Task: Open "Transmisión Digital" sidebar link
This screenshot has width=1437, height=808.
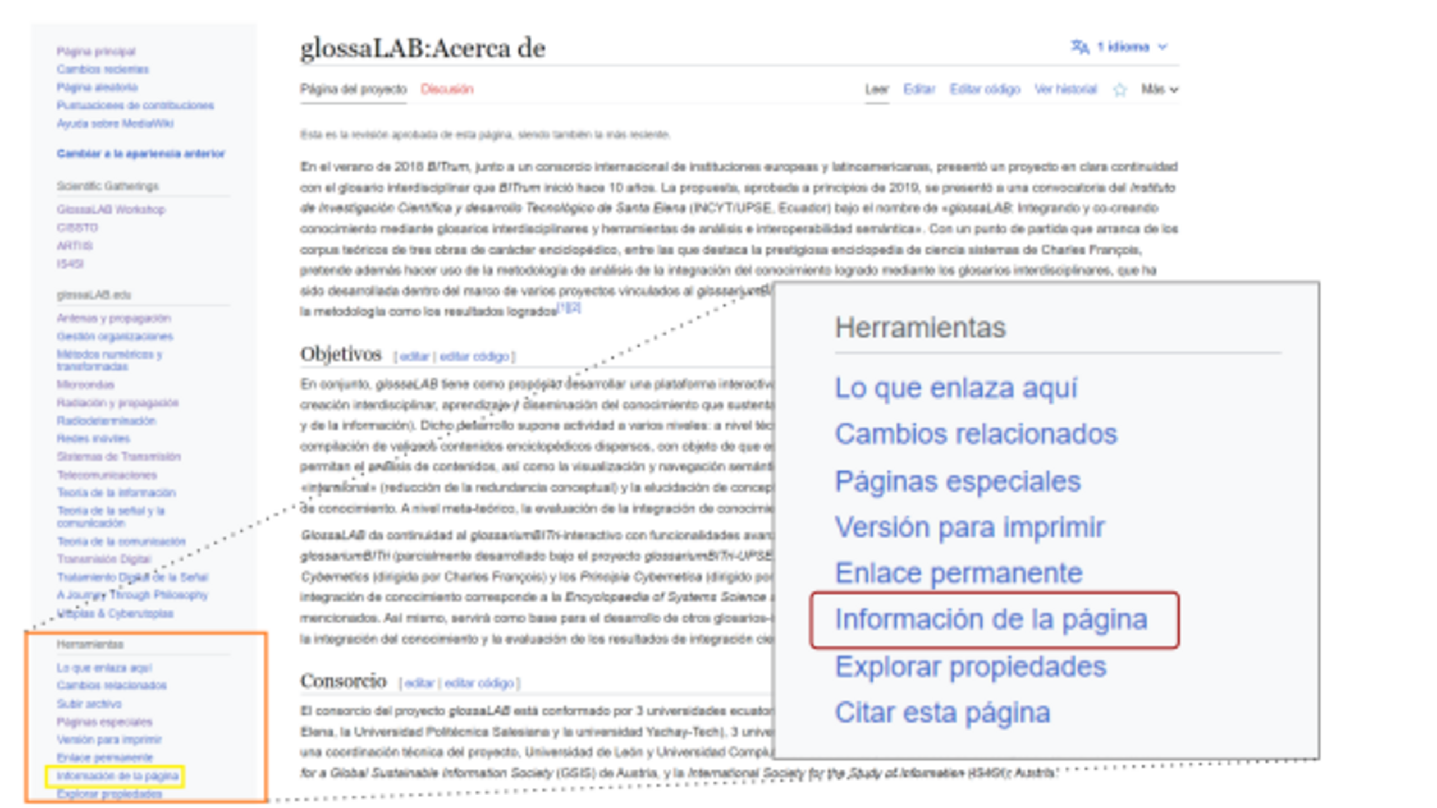Action: tap(104, 559)
